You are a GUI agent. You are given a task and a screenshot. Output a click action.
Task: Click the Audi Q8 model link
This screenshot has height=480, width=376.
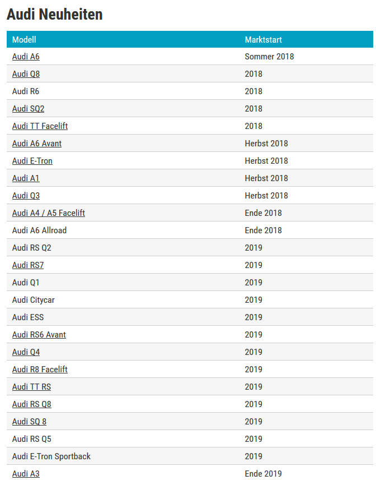coord(26,74)
